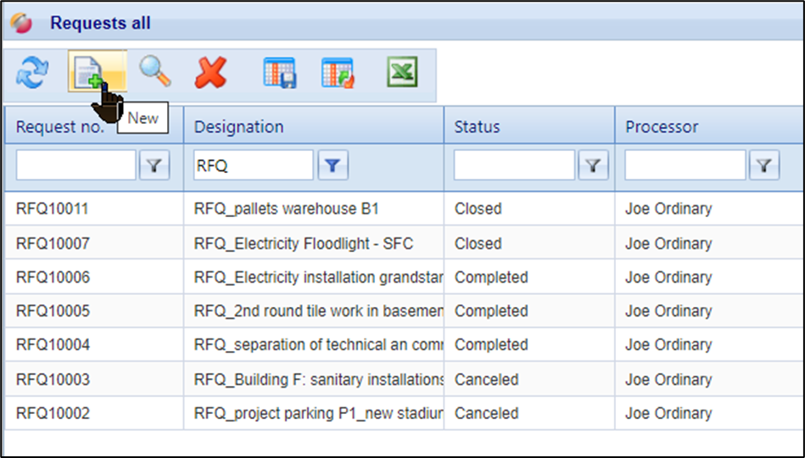The height and width of the screenshot is (458, 805).
Task: Click the reset table layout icon
Action: [x=337, y=74]
